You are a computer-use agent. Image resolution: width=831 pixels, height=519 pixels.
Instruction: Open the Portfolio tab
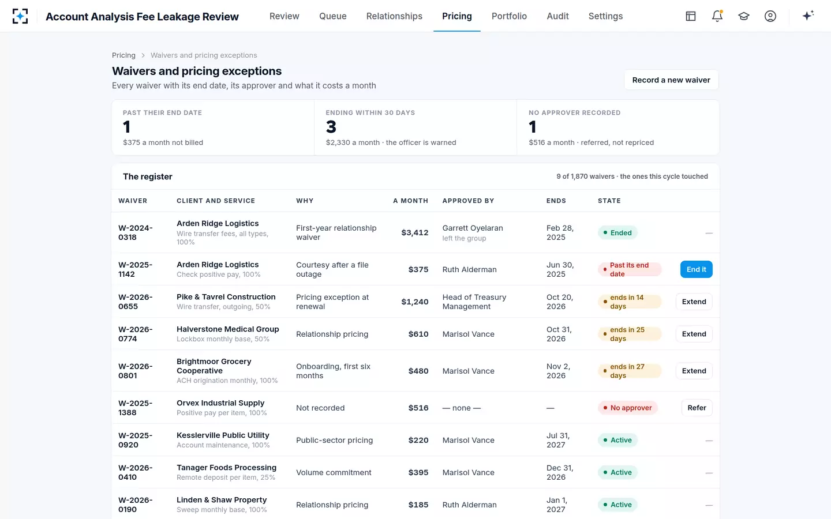click(x=509, y=16)
